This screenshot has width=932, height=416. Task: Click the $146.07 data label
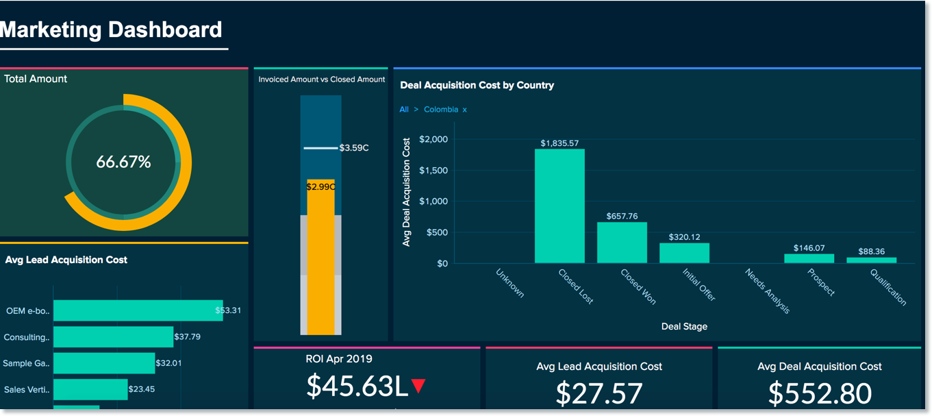pos(809,248)
